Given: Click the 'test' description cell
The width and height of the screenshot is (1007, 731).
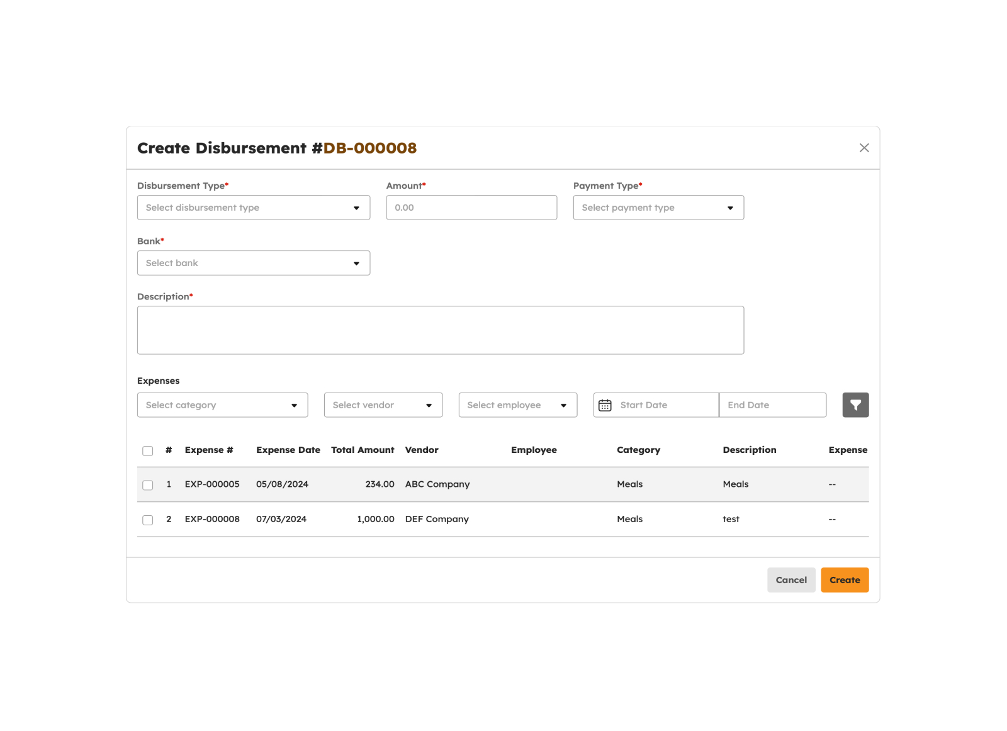Looking at the screenshot, I should point(731,519).
